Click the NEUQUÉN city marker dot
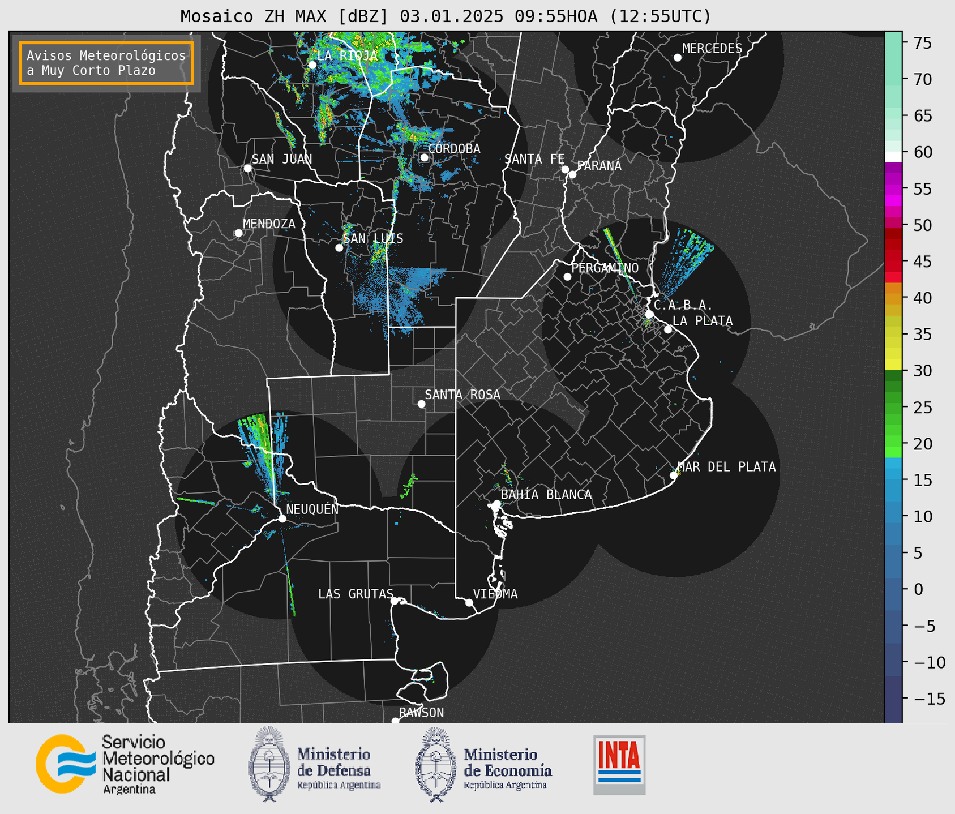Viewport: 955px width, 814px height. tap(282, 519)
